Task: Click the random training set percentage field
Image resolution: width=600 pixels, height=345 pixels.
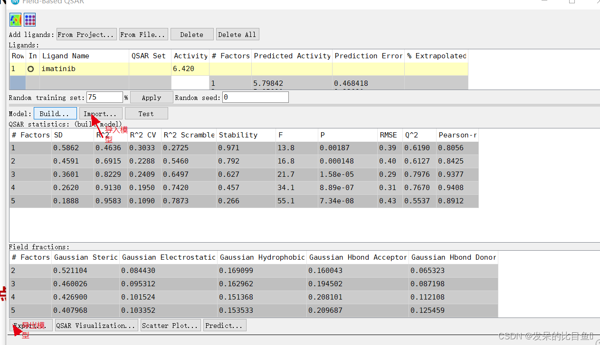Action: (105, 97)
